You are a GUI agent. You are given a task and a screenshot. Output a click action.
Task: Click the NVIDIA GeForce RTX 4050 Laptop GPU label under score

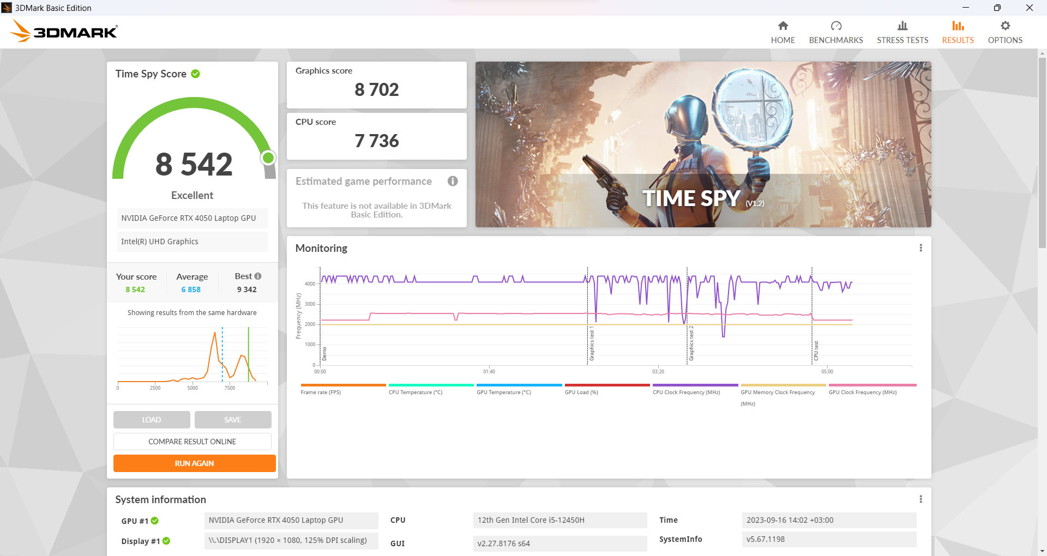[x=192, y=218]
